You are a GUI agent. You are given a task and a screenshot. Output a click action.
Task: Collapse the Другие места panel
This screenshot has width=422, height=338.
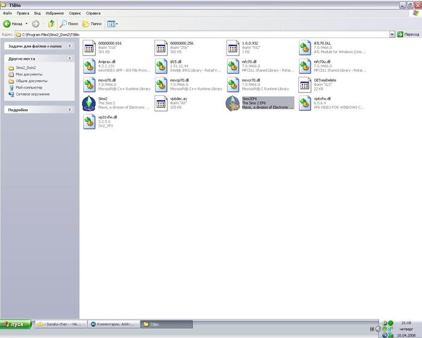coord(70,58)
